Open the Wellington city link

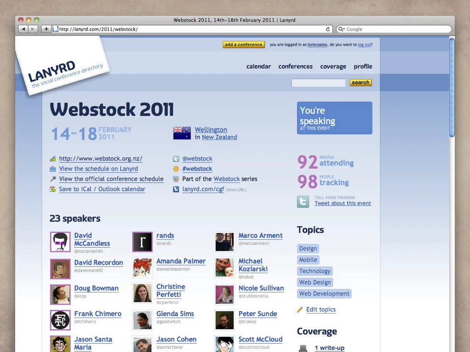(x=211, y=130)
